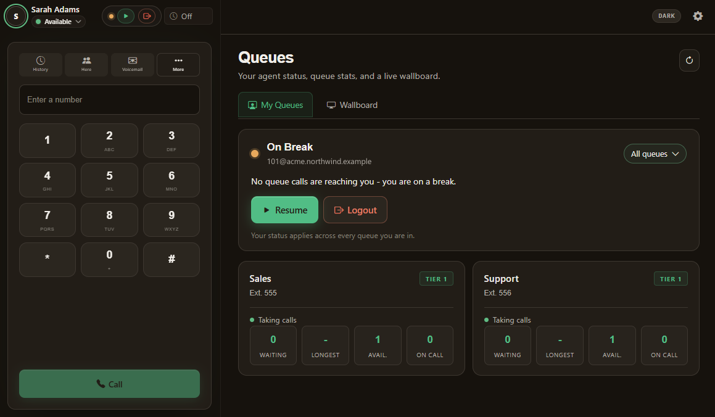Click the green play resume icon in header
Viewport: 715px width, 417px height.
click(x=126, y=16)
